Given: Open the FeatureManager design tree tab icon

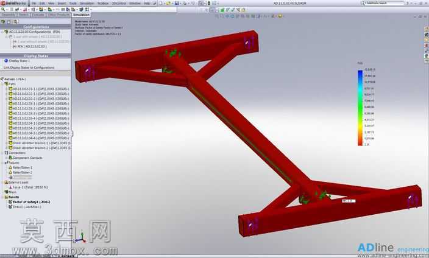Looking at the screenshot, I should 3,21.
